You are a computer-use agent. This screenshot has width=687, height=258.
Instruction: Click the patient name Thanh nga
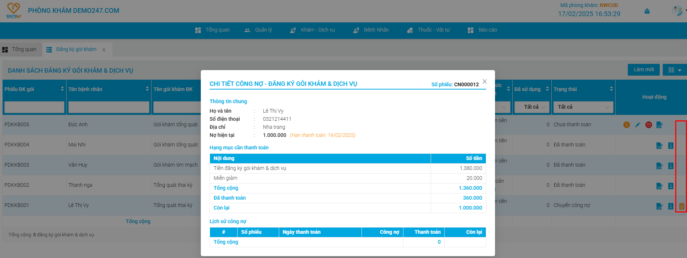pyautogui.click(x=80, y=185)
